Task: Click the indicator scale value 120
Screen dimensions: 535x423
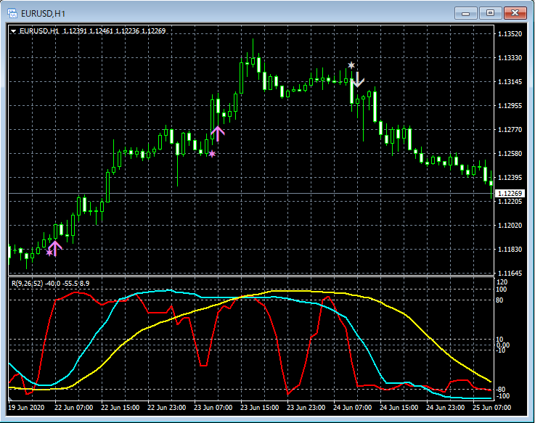Action: click(x=502, y=282)
